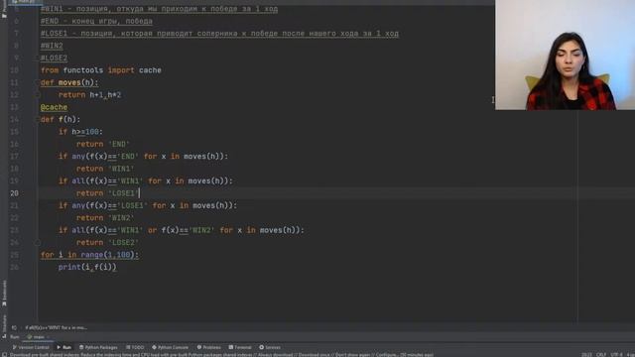Click the '#WIN2' comment line
Viewport: 635px width, 357px height.
(x=52, y=46)
